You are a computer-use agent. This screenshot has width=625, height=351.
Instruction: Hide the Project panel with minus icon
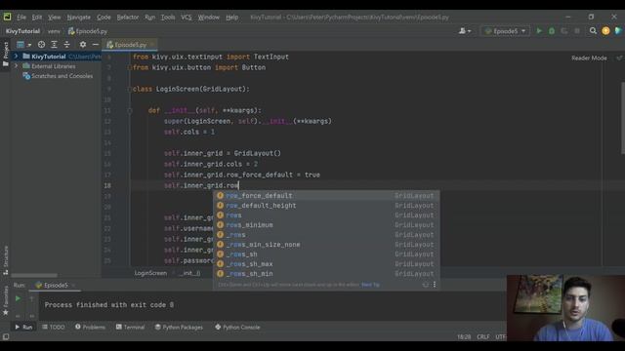tap(96, 45)
